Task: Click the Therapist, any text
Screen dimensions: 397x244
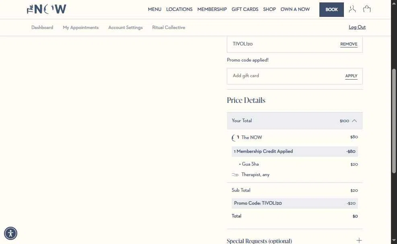Action: (255, 174)
